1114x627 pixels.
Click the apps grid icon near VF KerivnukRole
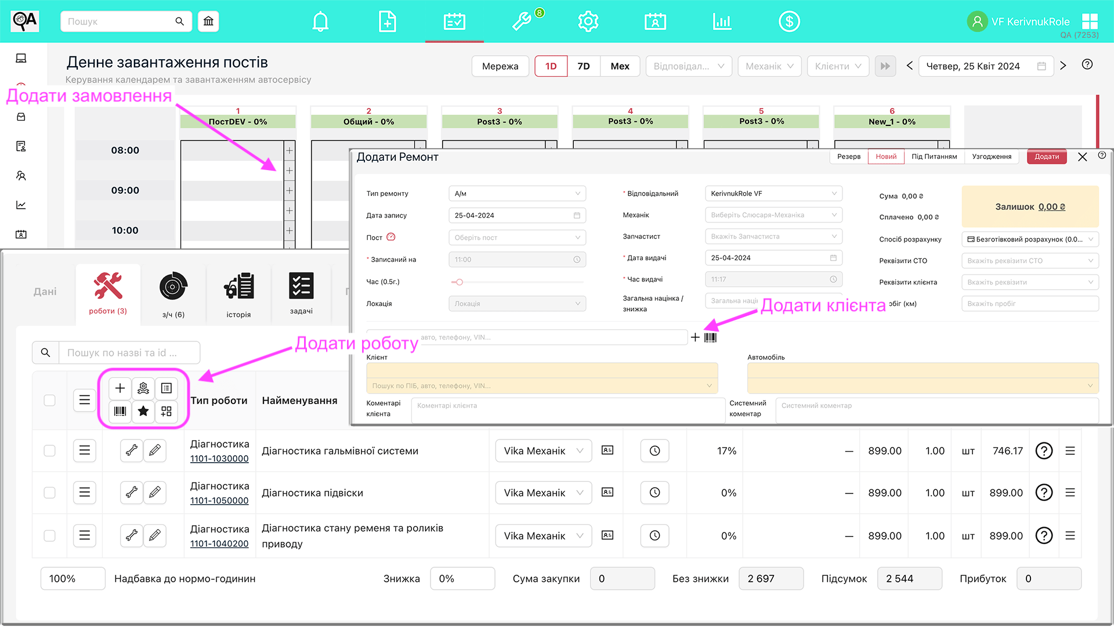(x=1090, y=21)
